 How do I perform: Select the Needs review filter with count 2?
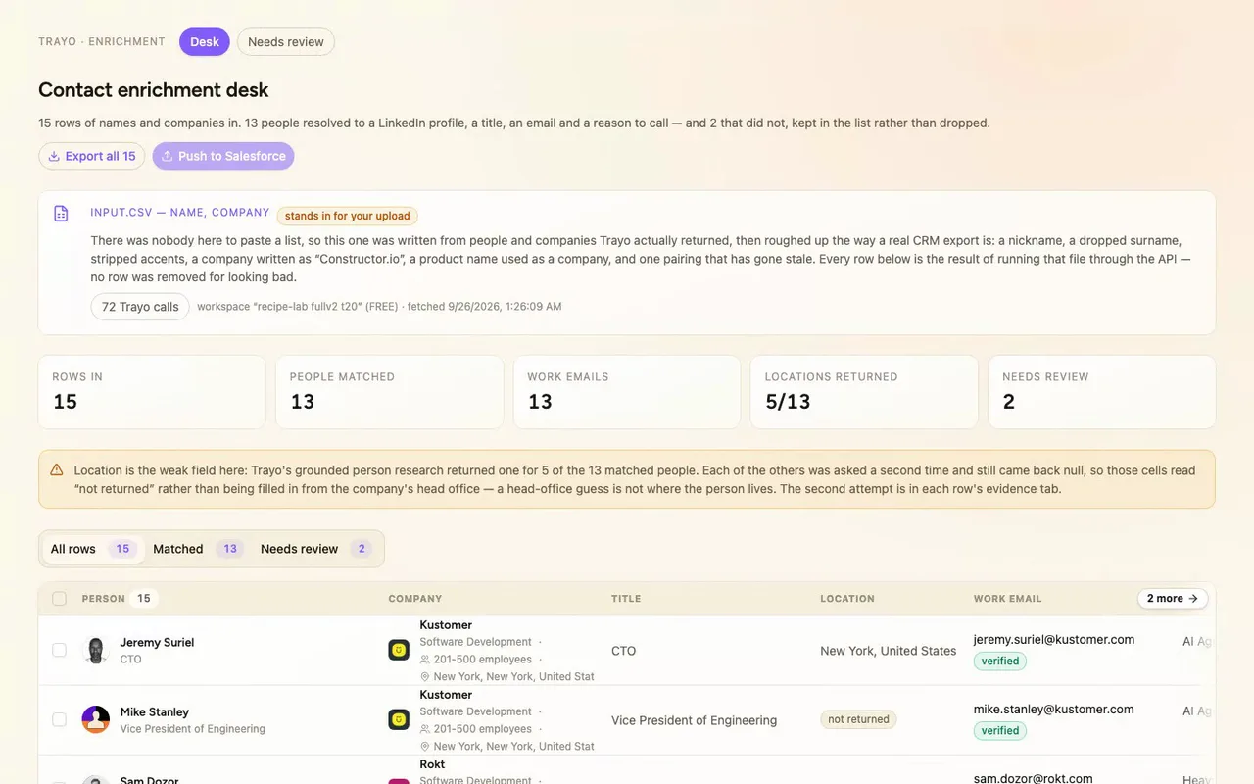(316, 549)
